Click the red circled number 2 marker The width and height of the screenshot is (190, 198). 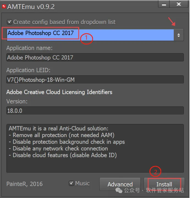155,172
